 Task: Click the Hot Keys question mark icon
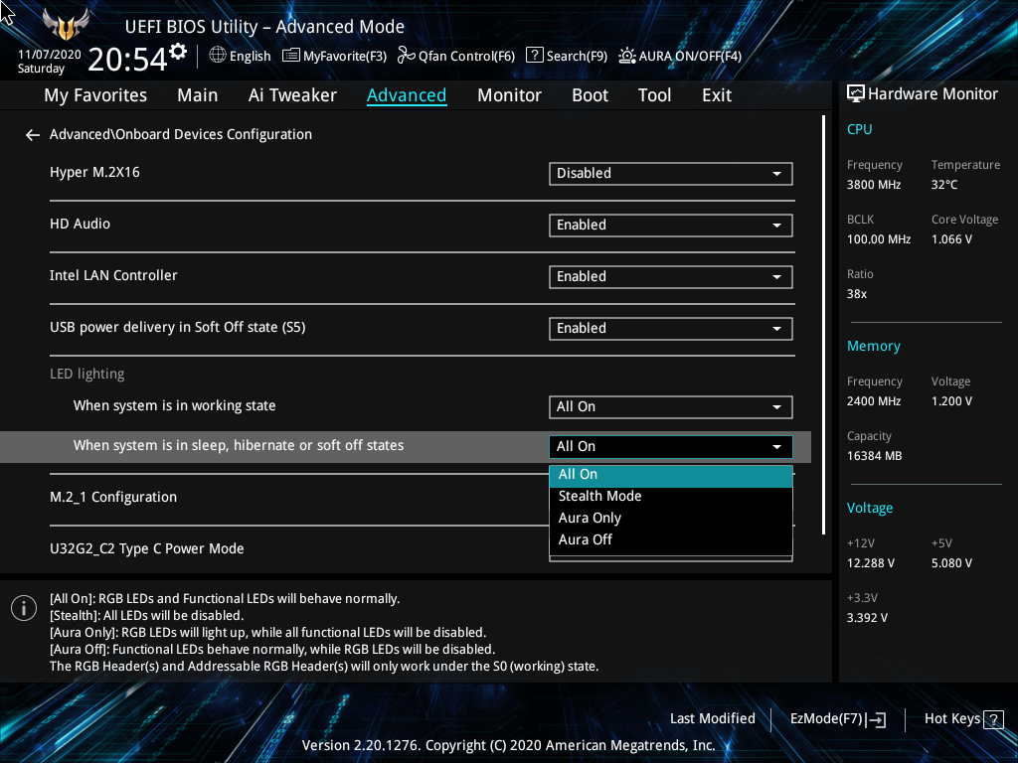pyautogui.click(x=993, y=719)
